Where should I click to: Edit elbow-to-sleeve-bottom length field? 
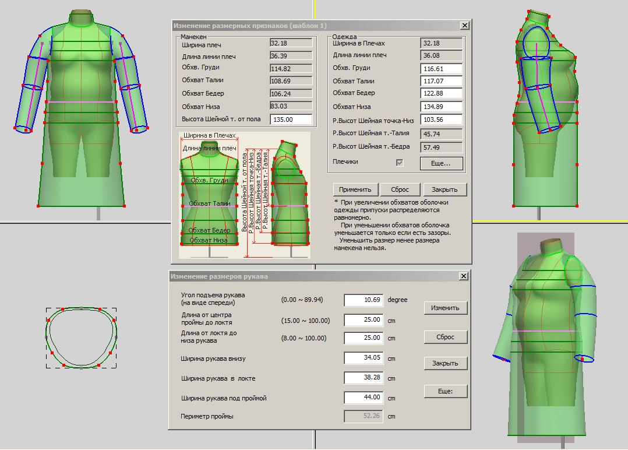364,338
